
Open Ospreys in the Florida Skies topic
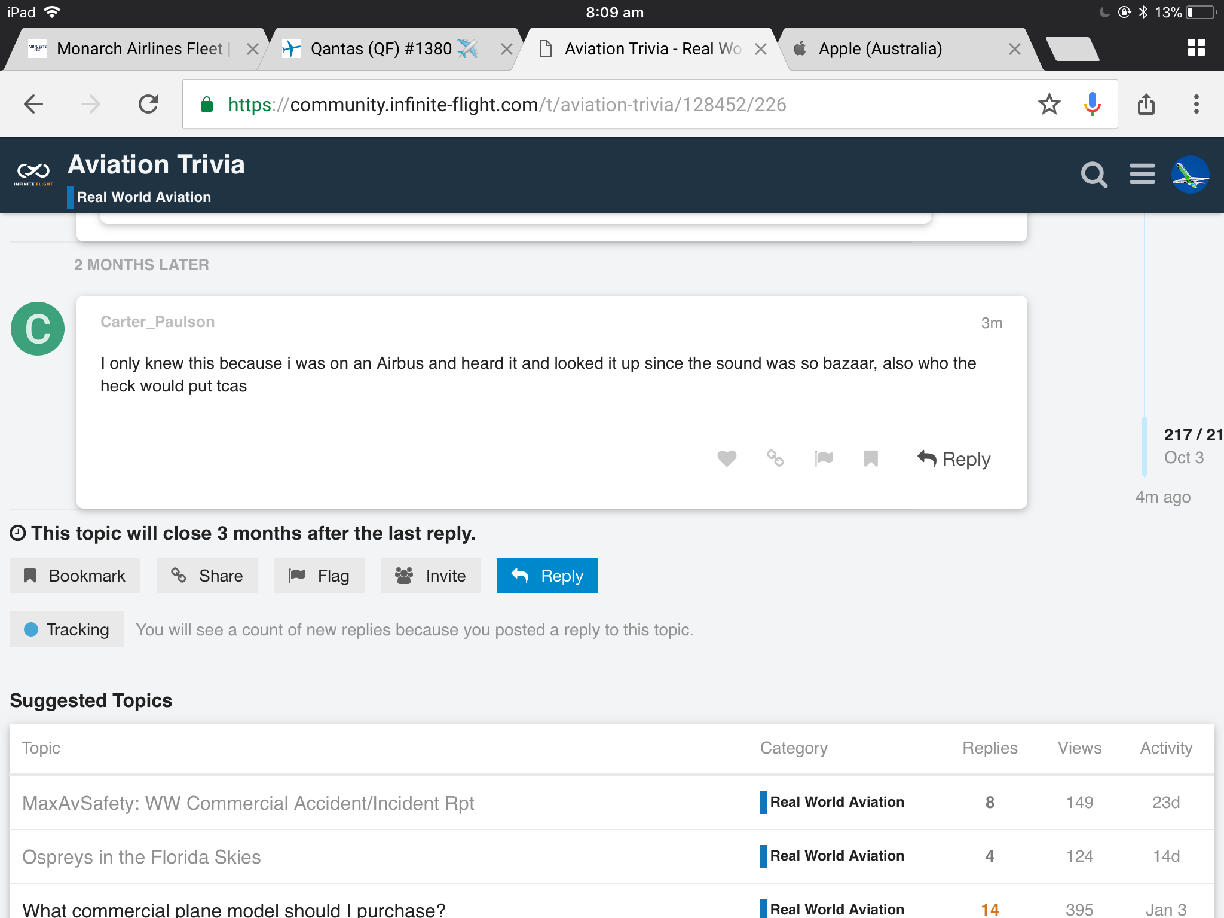pos(142,857)
